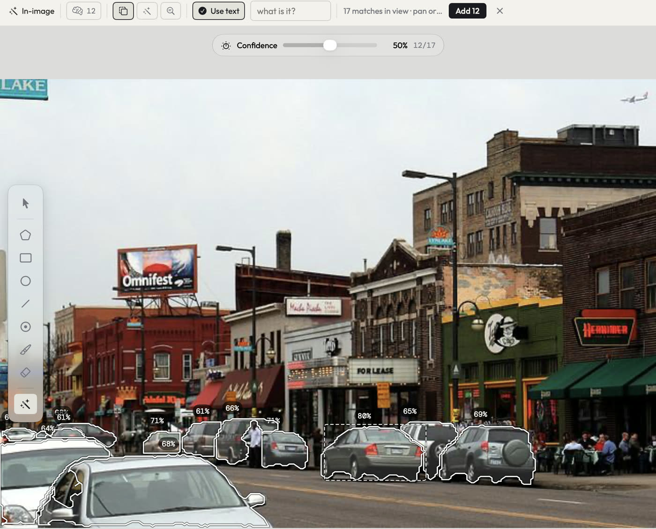
Task: Select the point marker tool
Action: [25, 327]
